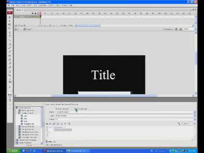This screenshot has height=153, width=204.
Task: Toggle Show/Hide All Layers eye header
Action: (33, 13)
